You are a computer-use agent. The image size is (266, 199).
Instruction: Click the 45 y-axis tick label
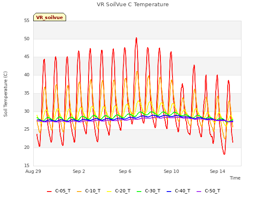click(27, 57)
